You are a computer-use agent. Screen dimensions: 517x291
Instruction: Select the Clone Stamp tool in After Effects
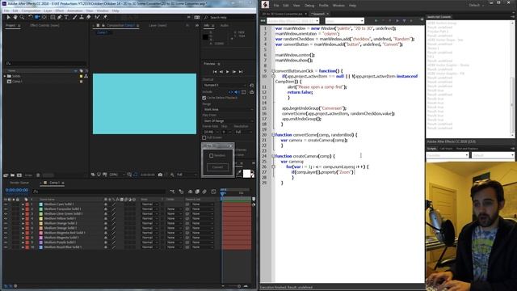82,17
